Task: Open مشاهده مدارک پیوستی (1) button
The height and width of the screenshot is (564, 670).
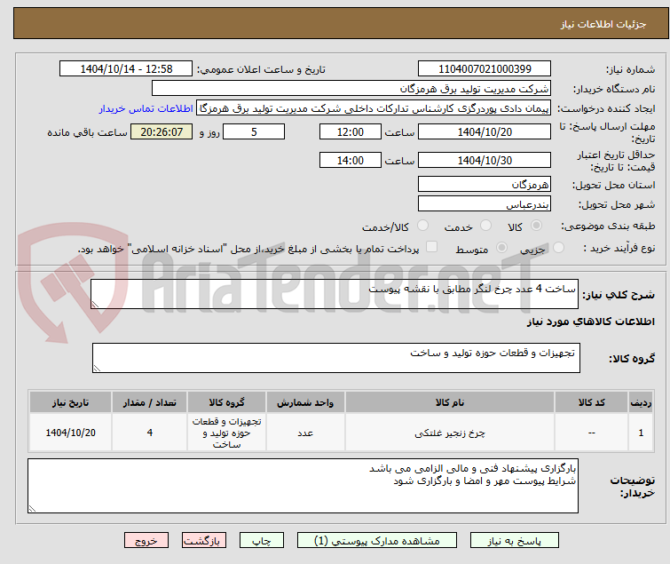Action: pyautogui.click(x=377, y=541)
